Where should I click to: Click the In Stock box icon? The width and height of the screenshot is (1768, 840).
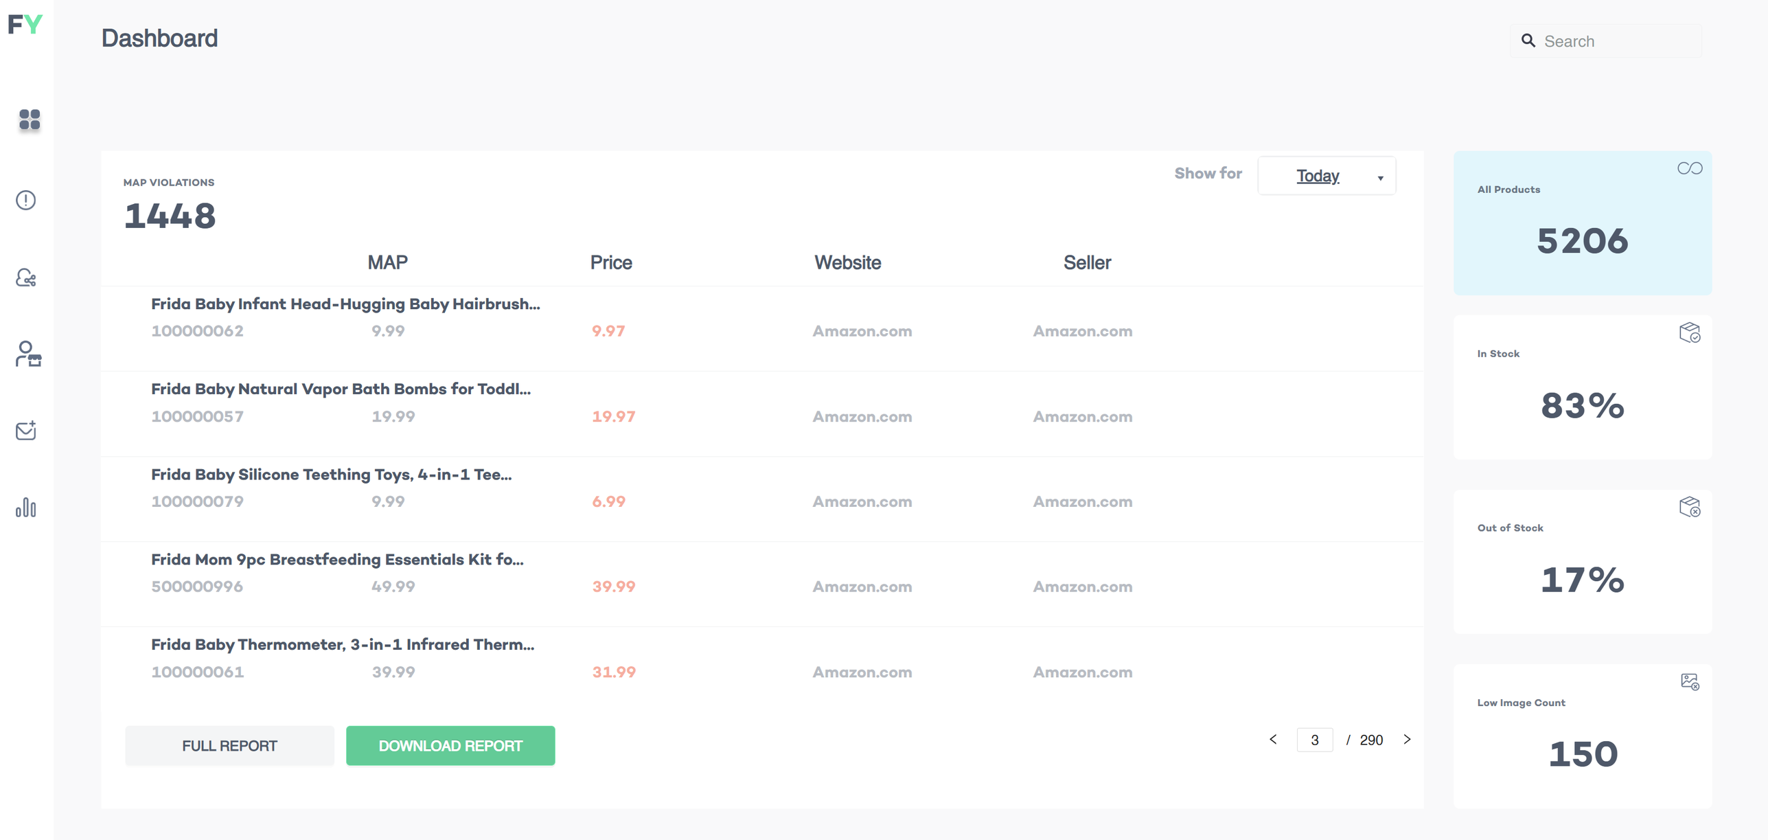click(1690, 332)
